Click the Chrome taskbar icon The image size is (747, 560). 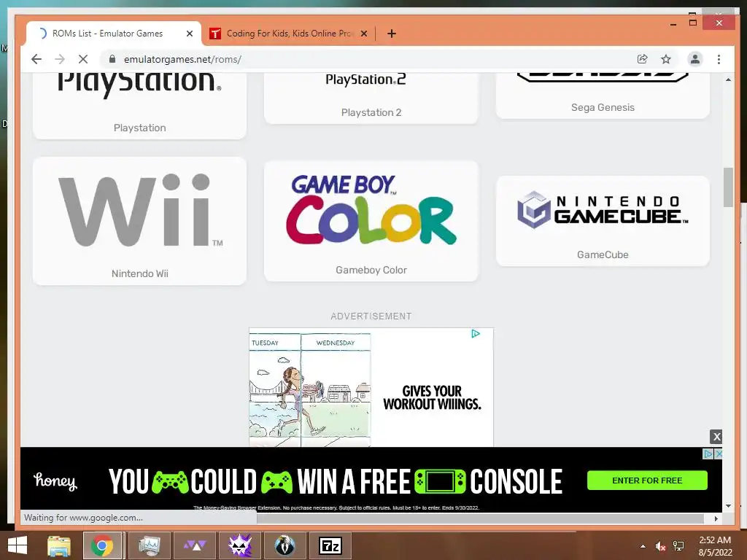pyautogui.click(x=102, y=545)
